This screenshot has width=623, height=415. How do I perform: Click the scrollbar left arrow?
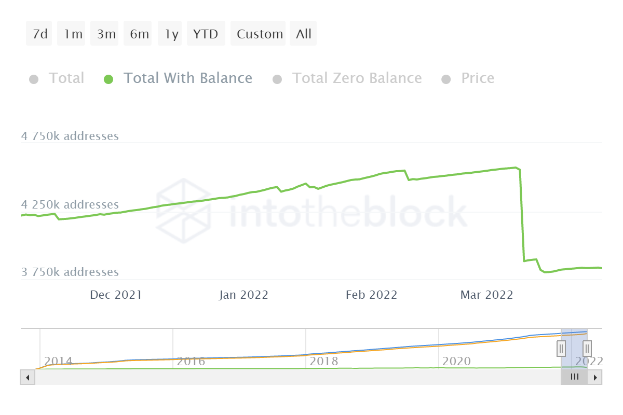[x=27, y=377]
